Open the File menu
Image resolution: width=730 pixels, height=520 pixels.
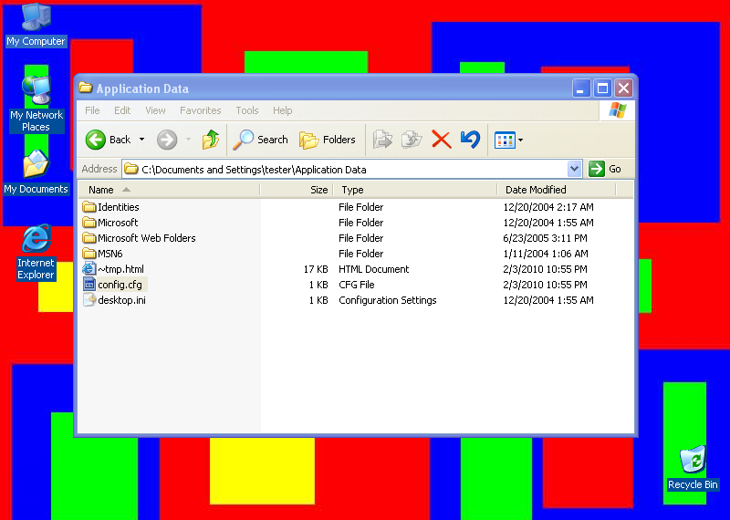(x=92, y=110)
